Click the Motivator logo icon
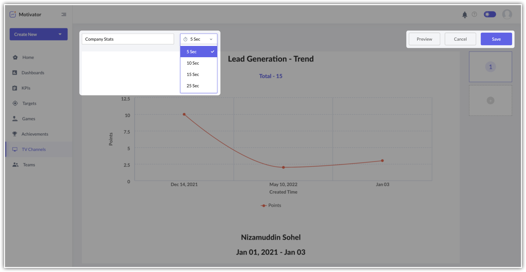 13,14
